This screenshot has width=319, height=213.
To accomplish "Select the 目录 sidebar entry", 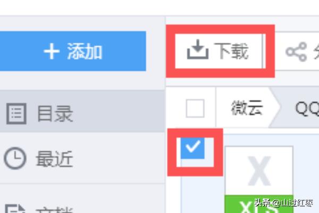I will point(82,112).
